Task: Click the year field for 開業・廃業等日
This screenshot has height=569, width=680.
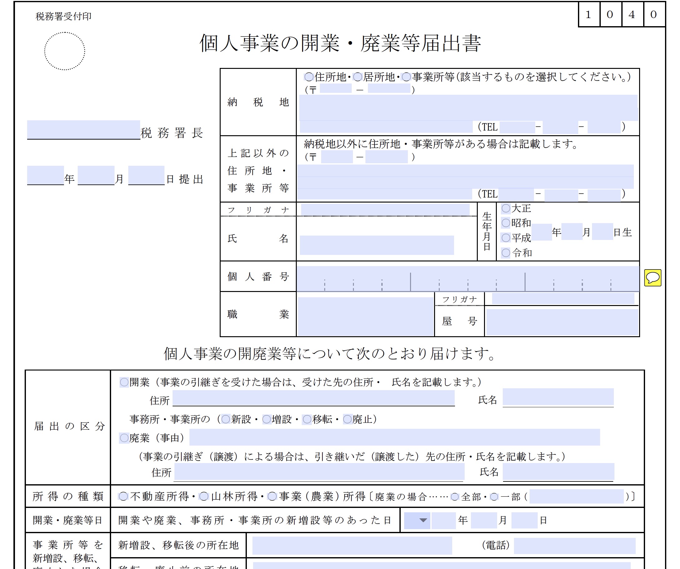Action: (x=444, y=520)
